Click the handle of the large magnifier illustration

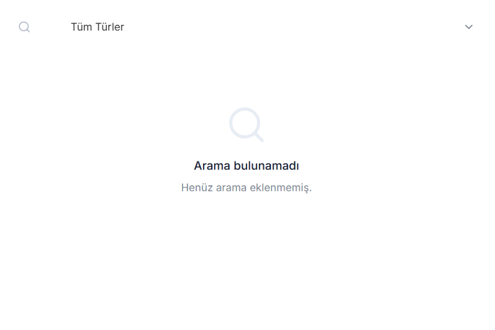[x=259, y=137]
